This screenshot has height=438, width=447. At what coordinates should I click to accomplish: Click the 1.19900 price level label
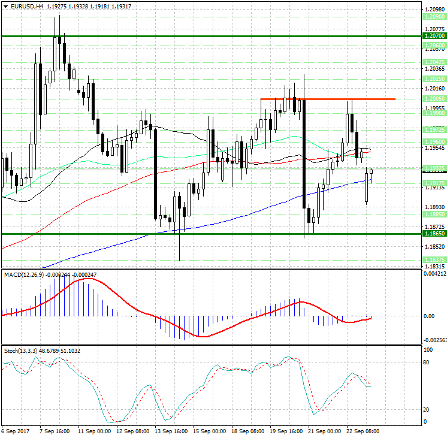tap(434, 113)
